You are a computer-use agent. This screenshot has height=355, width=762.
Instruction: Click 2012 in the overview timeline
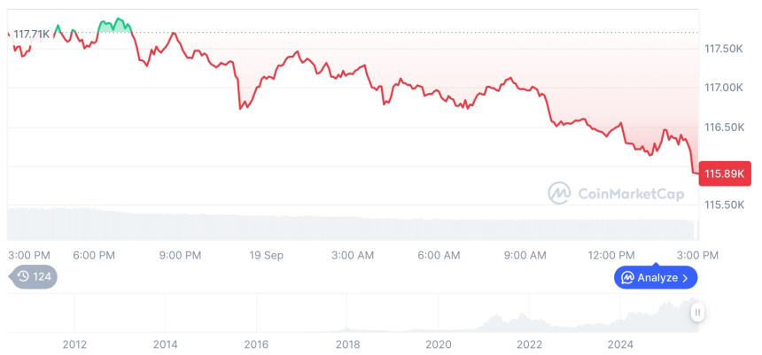[x=74, y=343]
